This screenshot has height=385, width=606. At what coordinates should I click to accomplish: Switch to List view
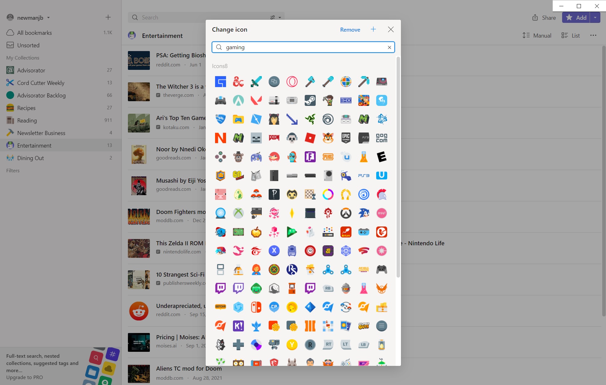571,35
